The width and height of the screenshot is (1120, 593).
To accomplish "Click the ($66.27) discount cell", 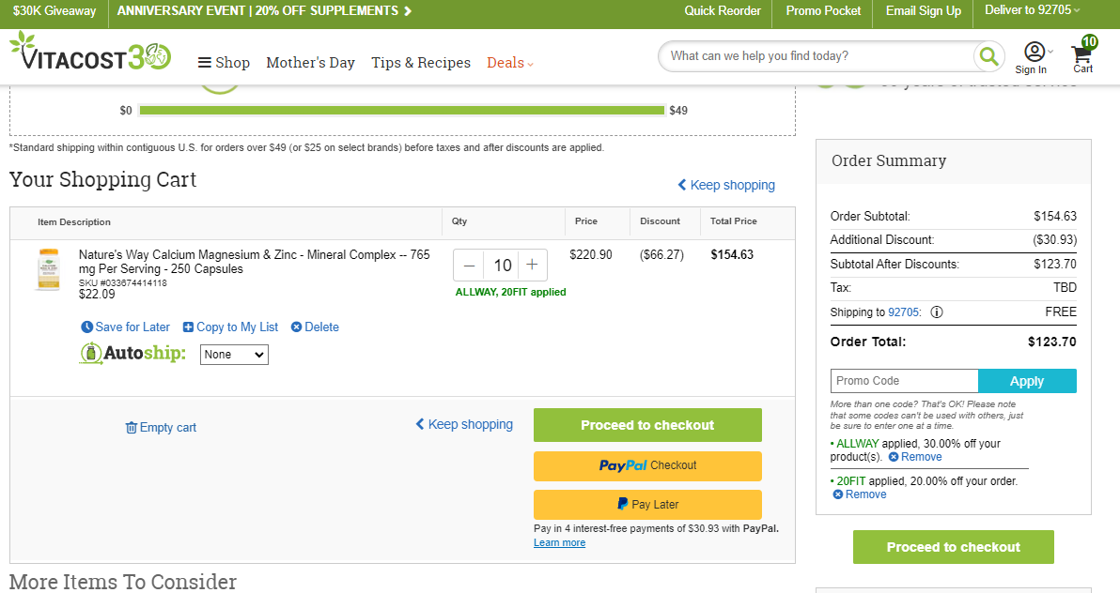I will tap(661, 255).
